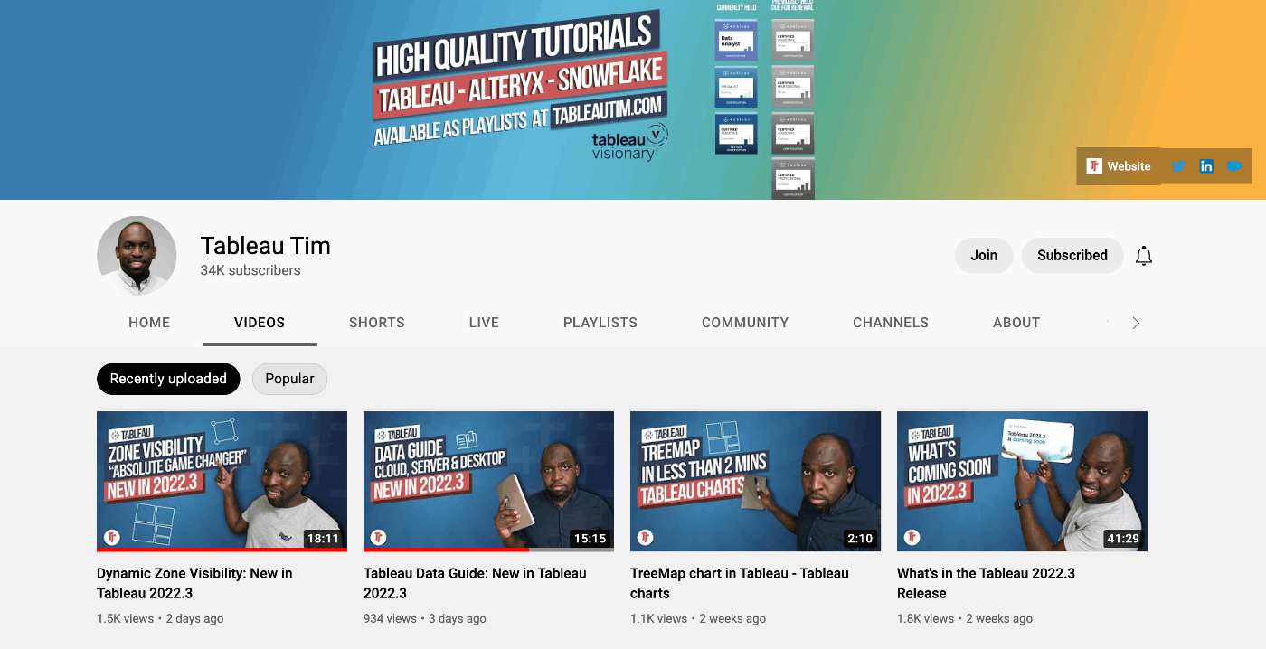The width and height of the screenshot is (1266, 649).
Task: Select the Popular filter chip
Action: (x=289, y=379)
